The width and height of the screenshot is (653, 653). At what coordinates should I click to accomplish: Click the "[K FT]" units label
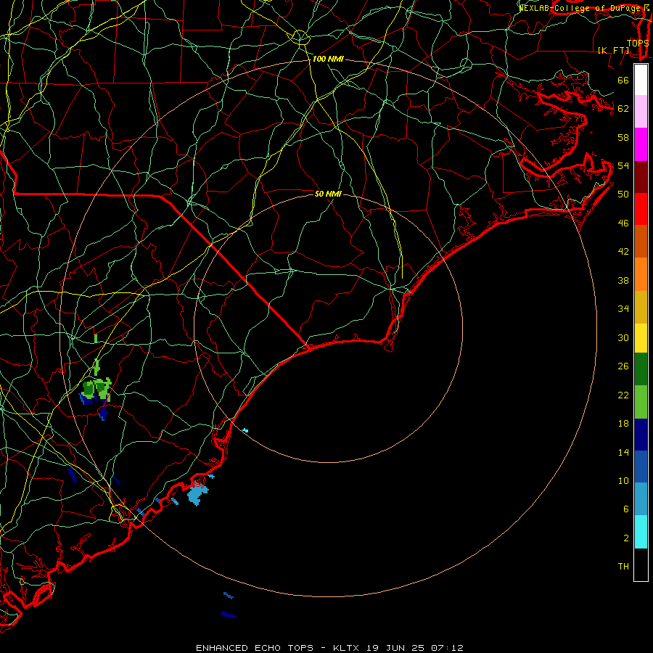click(x=613, y=50)
